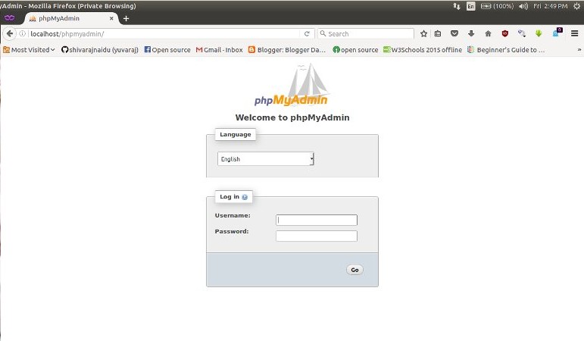
Task: Open the battery indicator showing 100%
Action: tap(497, 6)
